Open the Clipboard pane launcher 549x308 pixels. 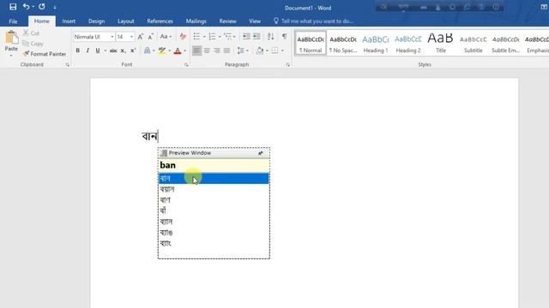pos(67,65)
